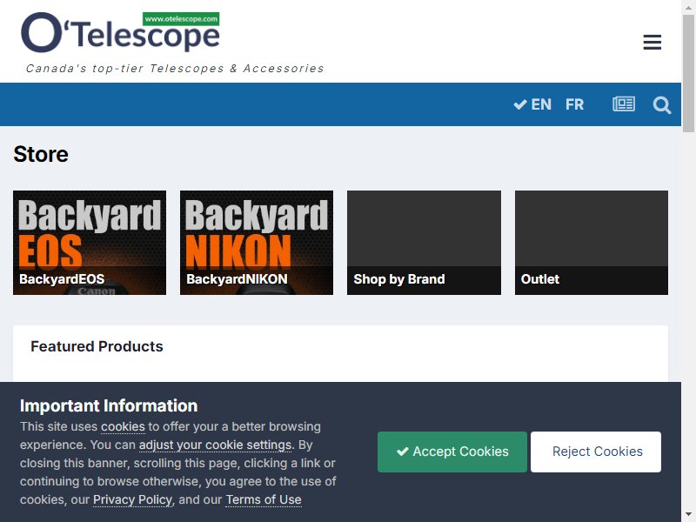Click the scrollbar down arrow
This screenshot has width=696, height=522.
click(688, 515)
